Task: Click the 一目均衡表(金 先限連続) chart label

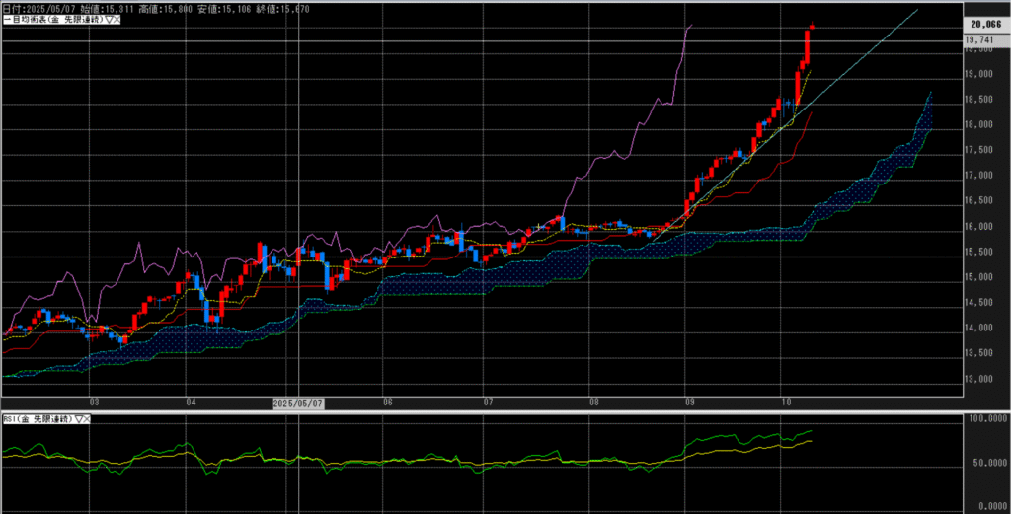Action: pos(51,20)
